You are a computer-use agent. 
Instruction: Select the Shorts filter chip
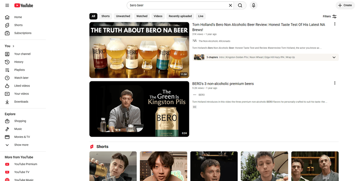click(105, 16)
